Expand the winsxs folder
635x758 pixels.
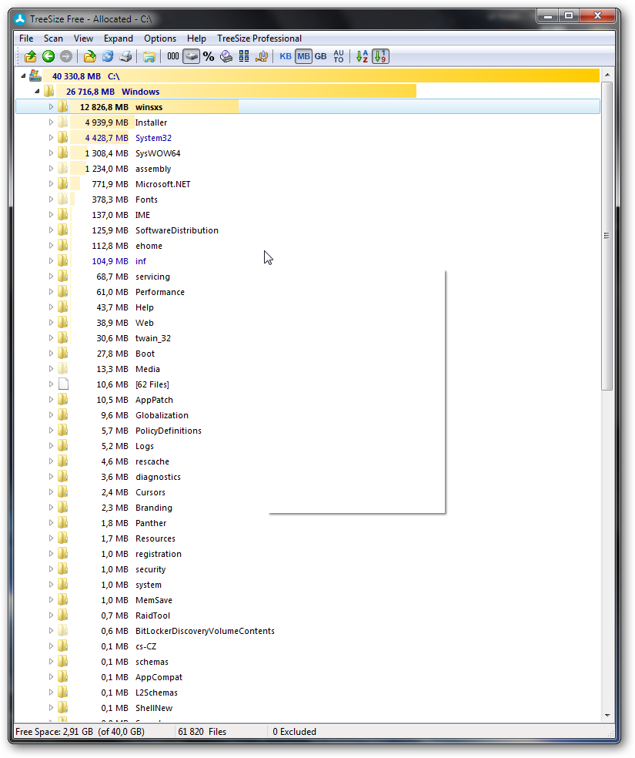pos(51,107)
